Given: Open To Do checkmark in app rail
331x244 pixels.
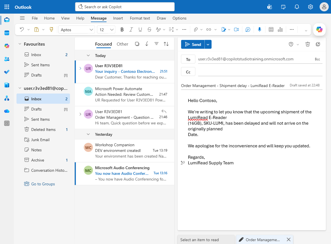Looking at the screenshot, I should pos(7,72).
